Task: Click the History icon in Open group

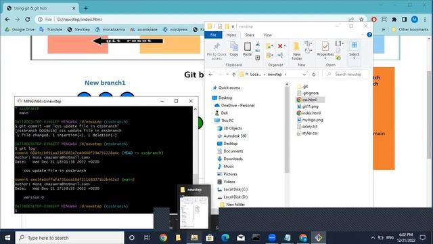Action: pyautogui.click(x=338, y=58)
